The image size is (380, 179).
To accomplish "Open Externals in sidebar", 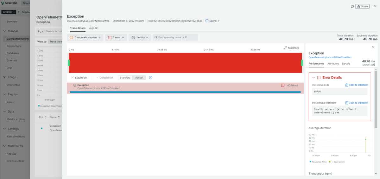I will click(12, 60).
